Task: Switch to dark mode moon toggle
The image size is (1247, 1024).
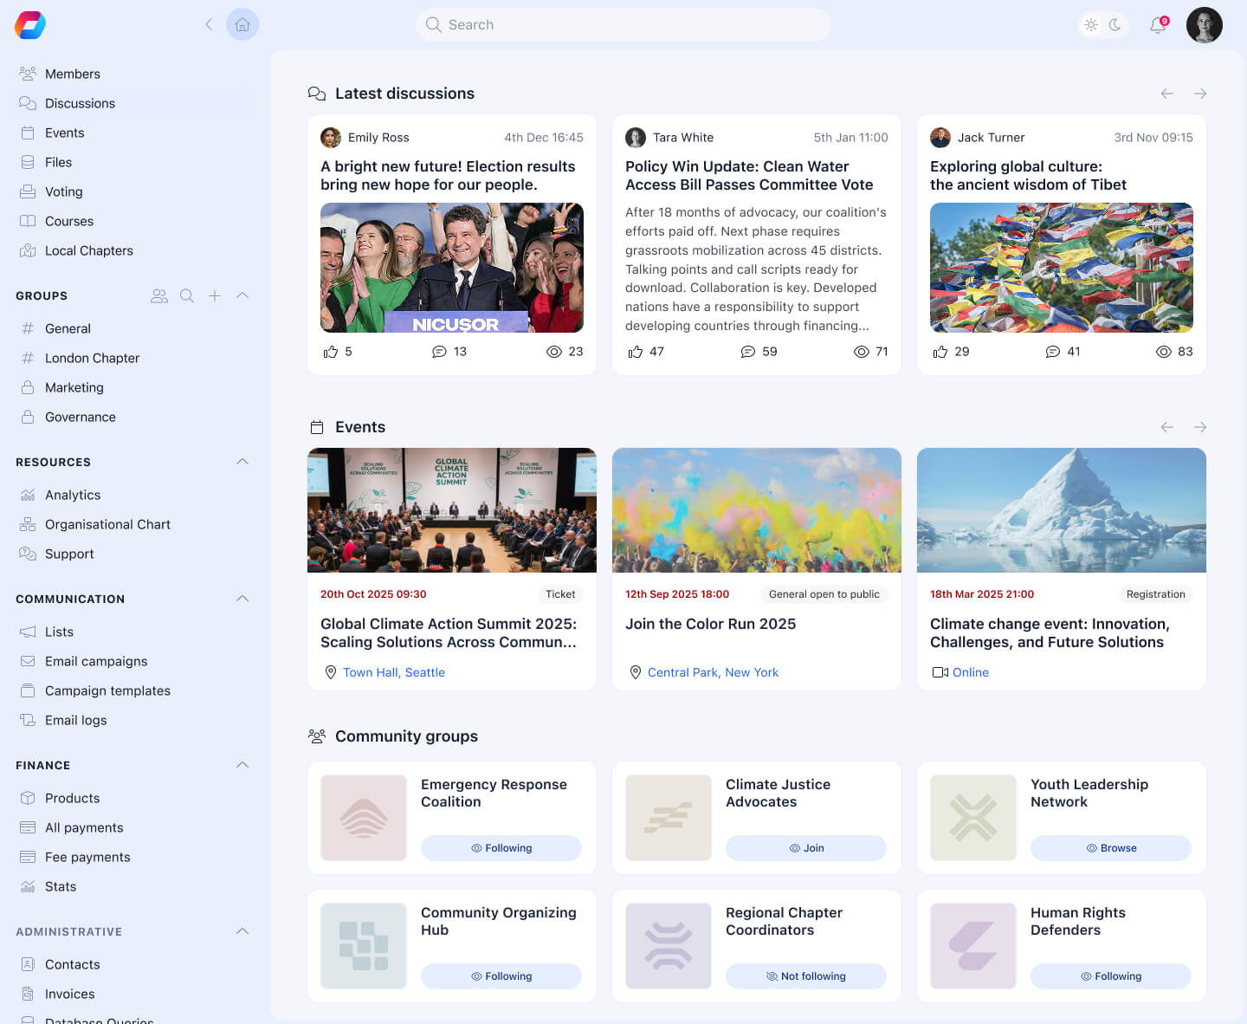Action: [x=1115, y=25]
